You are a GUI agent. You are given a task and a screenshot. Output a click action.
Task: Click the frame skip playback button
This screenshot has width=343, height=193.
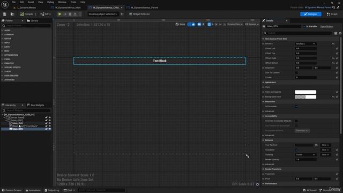click(65, 14)
